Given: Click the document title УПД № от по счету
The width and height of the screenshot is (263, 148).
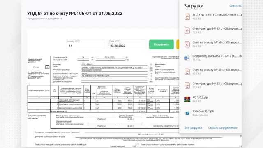Looking at the screenshot, I should point(75,14).
